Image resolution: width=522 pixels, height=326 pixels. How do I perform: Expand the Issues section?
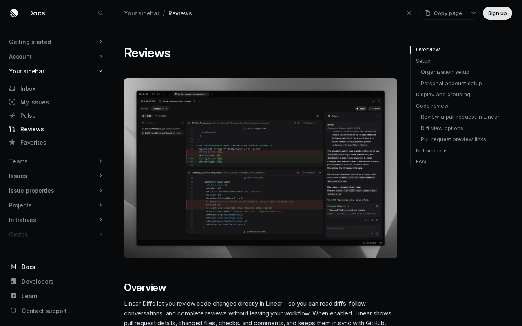click(56, 176)
